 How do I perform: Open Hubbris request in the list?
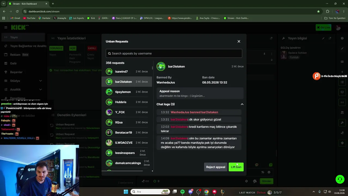[x=127, y=102]
